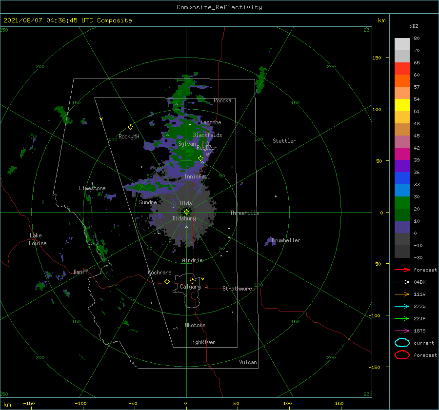439x410 pixels.
Task: Click the Okotoks town label
Action: click(195, 325)
